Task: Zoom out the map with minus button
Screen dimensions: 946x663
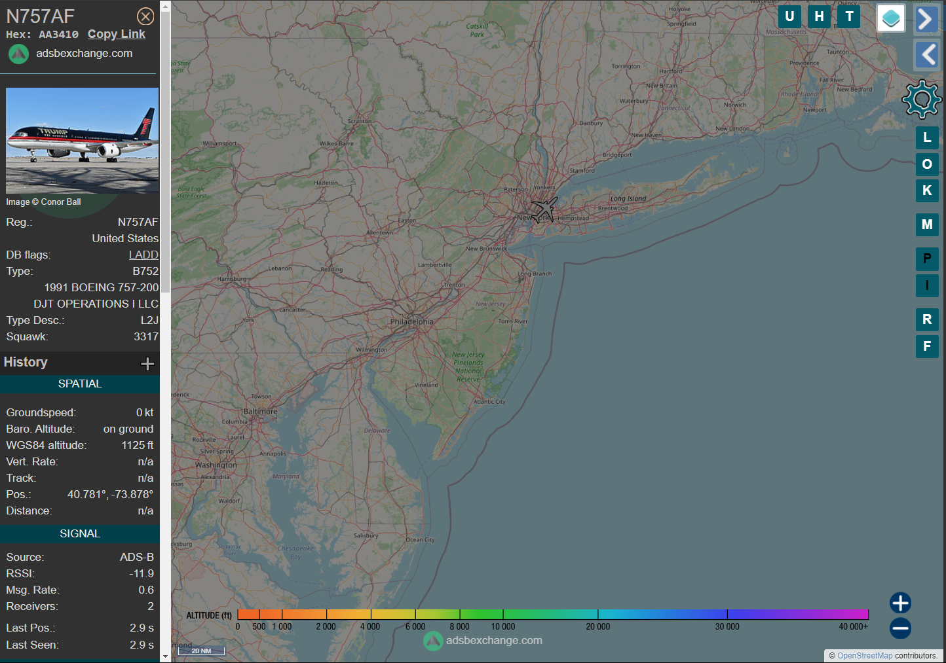Action: (900, 628)
